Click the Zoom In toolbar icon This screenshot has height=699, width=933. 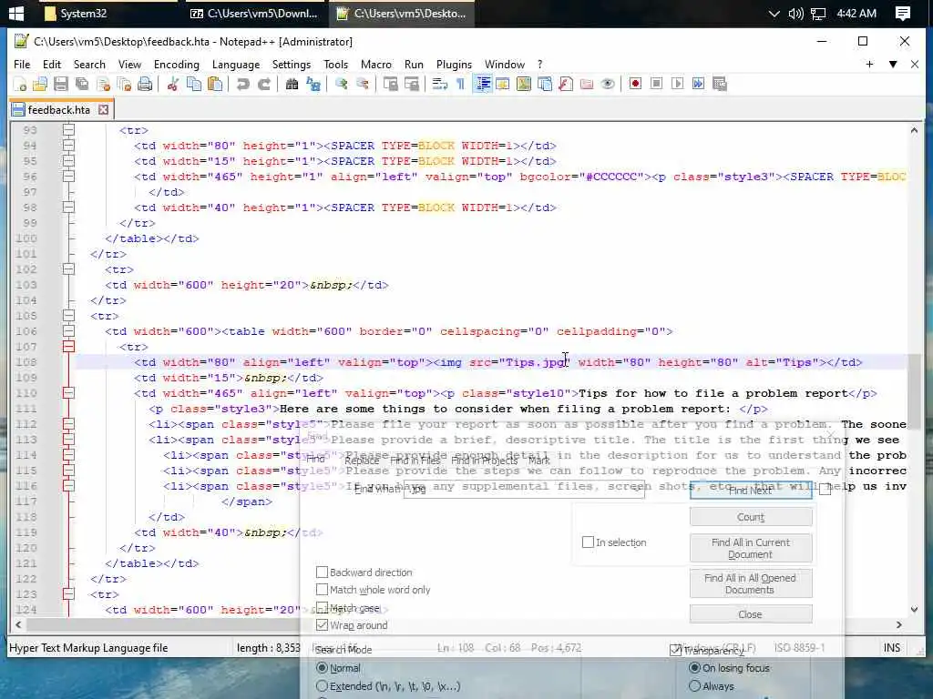pyautogui.click(x=342, y=84)
